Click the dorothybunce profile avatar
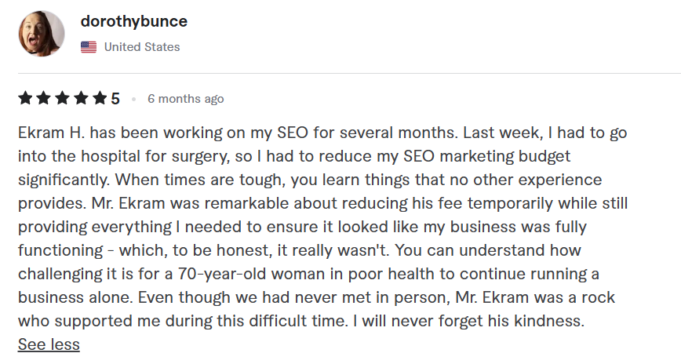 coord(41,34)
